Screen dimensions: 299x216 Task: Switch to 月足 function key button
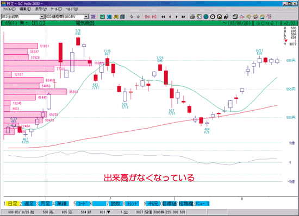(x=45, y=204)
